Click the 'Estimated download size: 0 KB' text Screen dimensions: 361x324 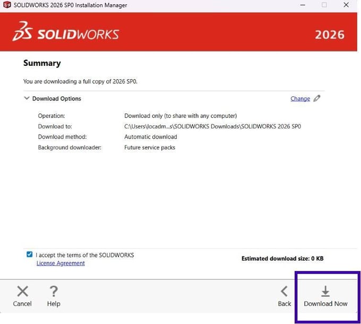(282, 258)
